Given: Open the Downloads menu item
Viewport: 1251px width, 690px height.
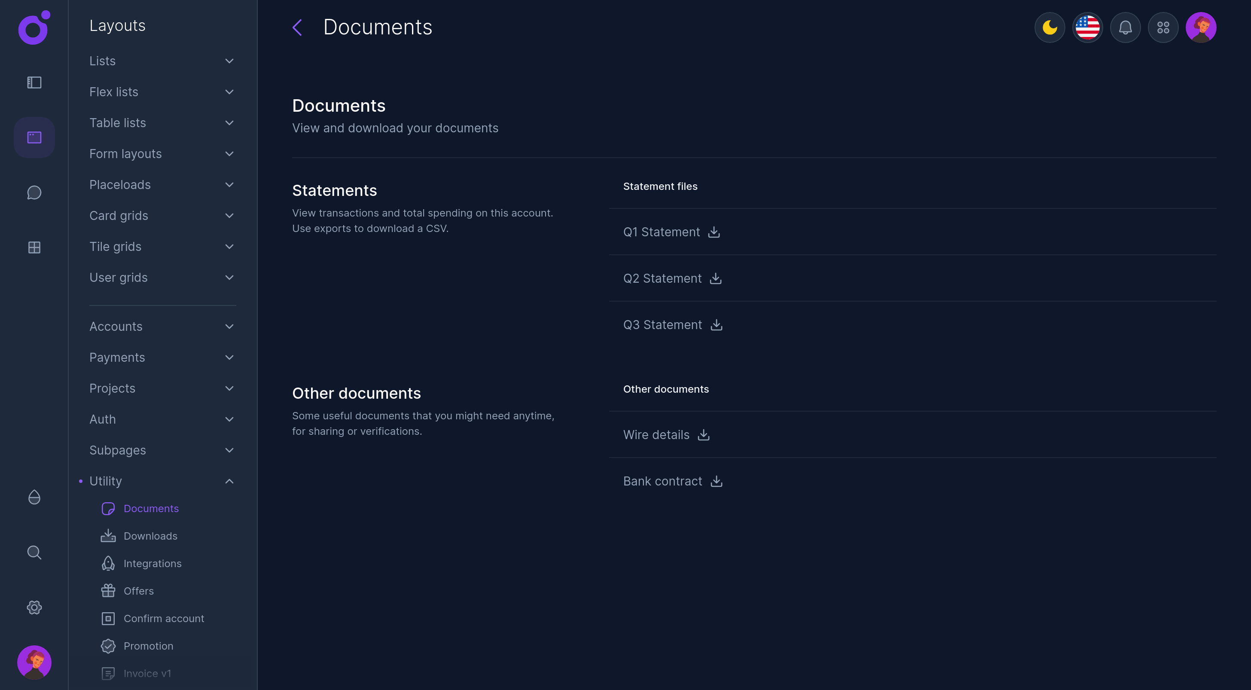Looking at the screenshot, I should (150, 536).
